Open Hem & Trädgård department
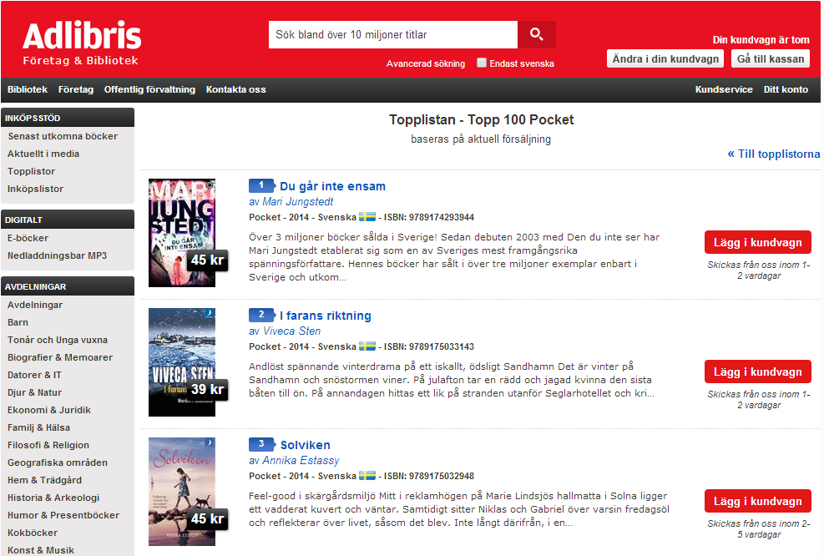 coord(45,480)
